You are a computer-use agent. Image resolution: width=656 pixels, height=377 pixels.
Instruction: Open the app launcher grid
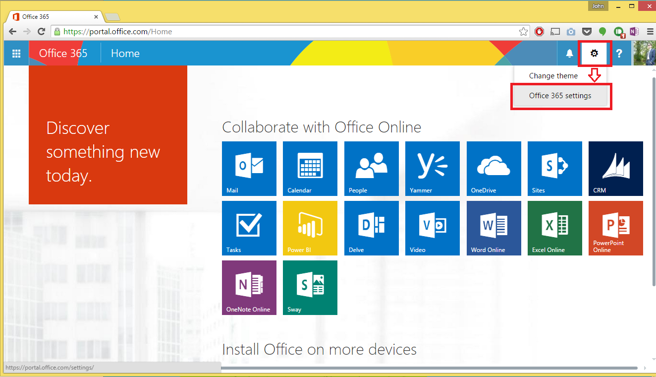coord(16,53)
